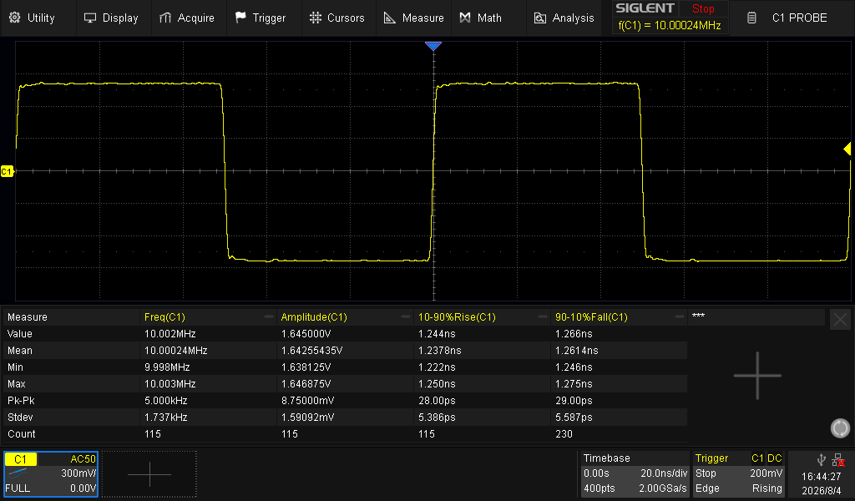Image resolution: width=855 pixels, height=501 pixels.
Task: Click the Amplitude mean 1.64255435V
Action: (x=312, y=351)
